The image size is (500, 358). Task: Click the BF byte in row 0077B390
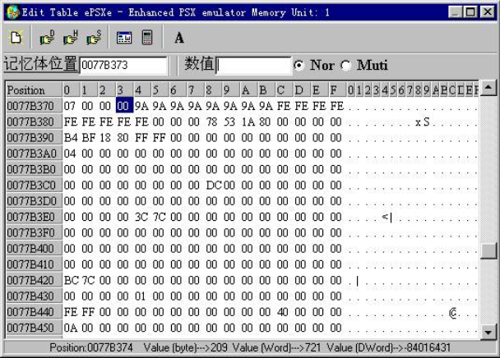pos(88,138)
